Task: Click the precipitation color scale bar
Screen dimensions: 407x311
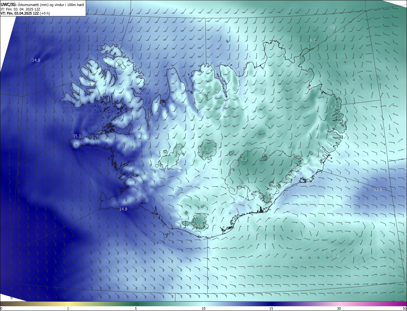Action: point(203,304)
